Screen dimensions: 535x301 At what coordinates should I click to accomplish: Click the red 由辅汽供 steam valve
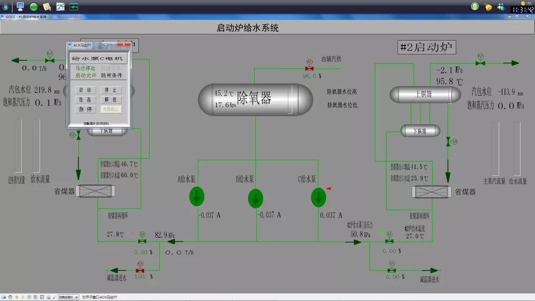click(310, 67)
